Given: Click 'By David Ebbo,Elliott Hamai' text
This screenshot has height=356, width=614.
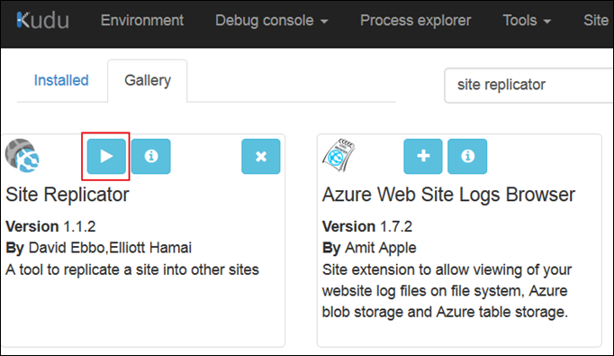Looking at the screenshot, I should click(x=99, y=248).
